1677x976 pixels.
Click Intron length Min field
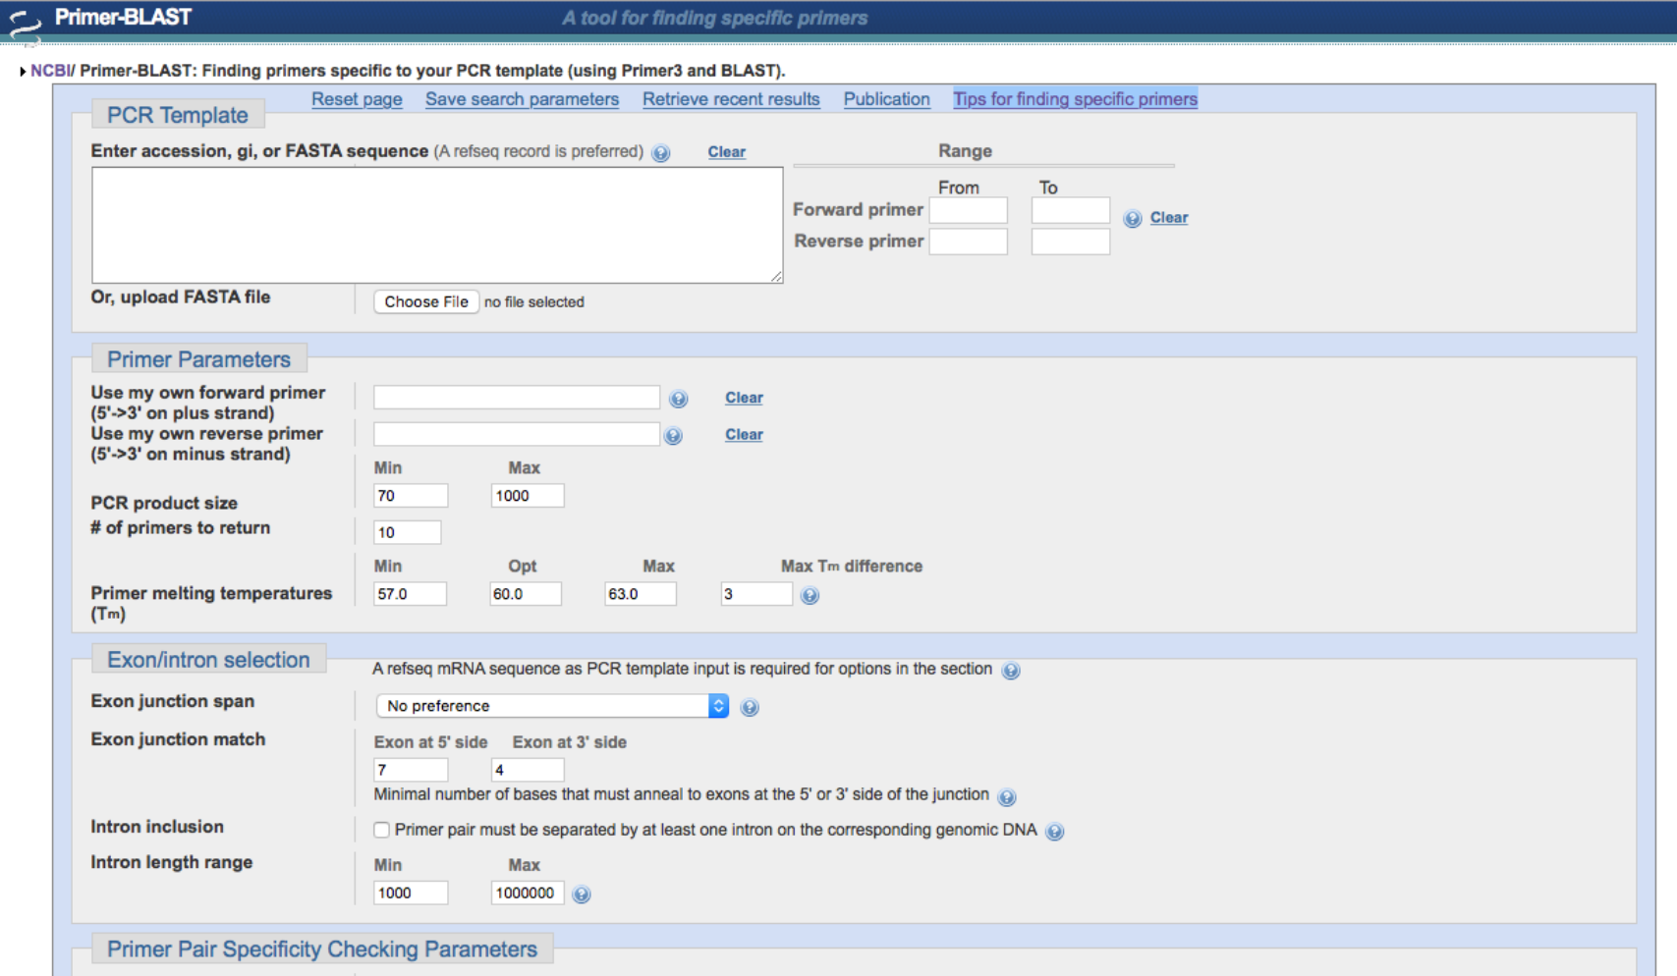click(411, 893)
